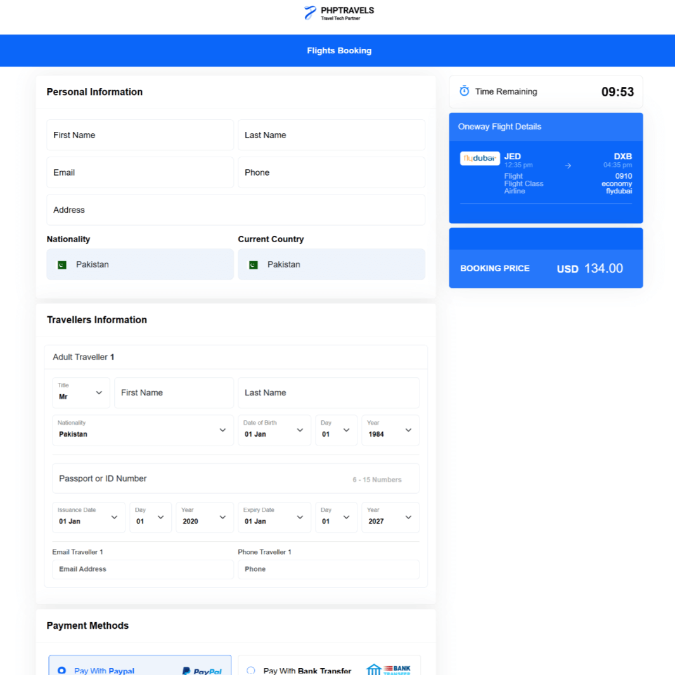Click the PayPal logo
The width and height of the screenshot is (675, 675).
pyautogui.click(x=202, y=671)
